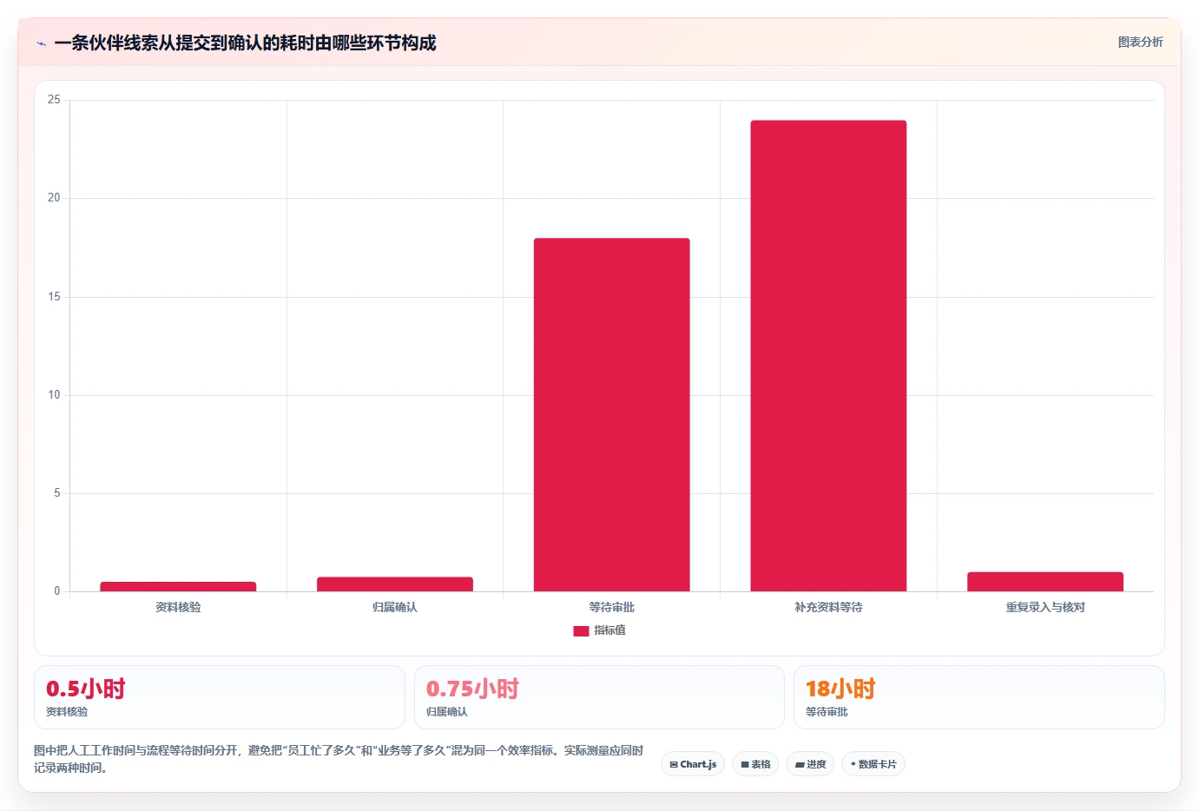Open the 18小时 等待审批 data card
Viewport: 1199px width, 811px height.
979,697
